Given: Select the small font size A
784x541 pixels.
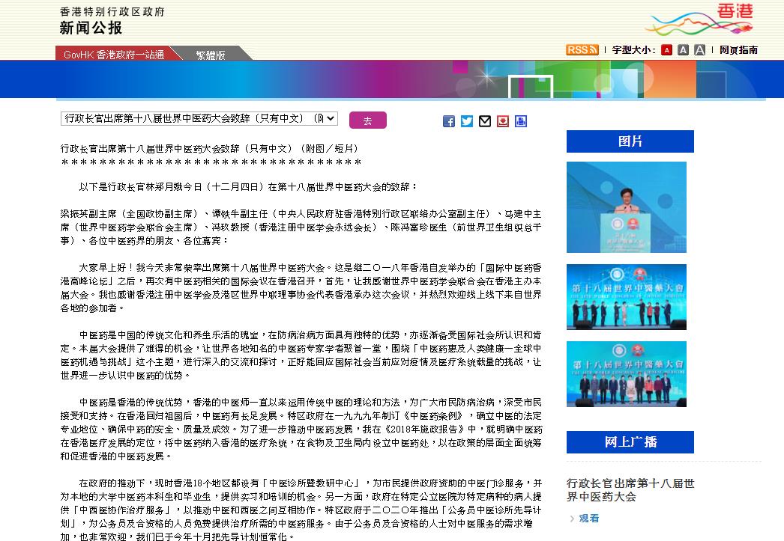Looking at the screenshot, I should pos(666,50).
